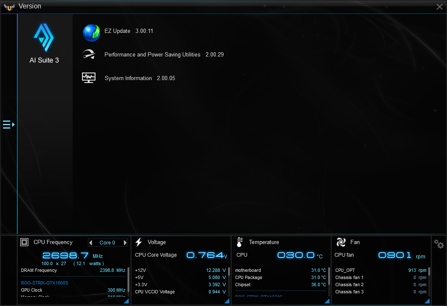Open the side menu expand icon
447x306 pixels.
point(8,125)
